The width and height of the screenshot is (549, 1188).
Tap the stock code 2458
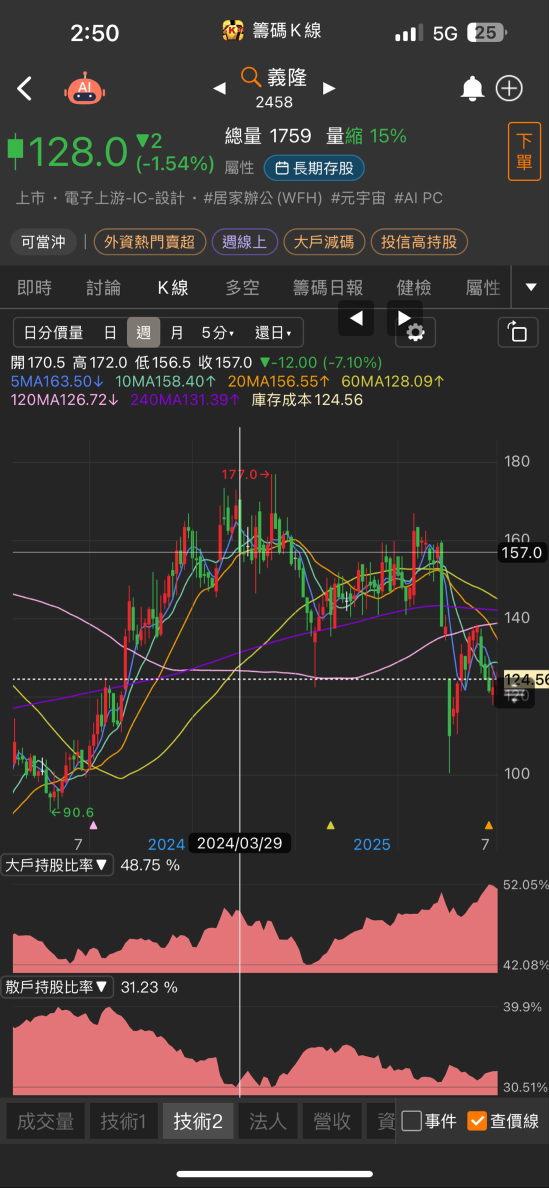pyautogui.click(x=274, y=102)
